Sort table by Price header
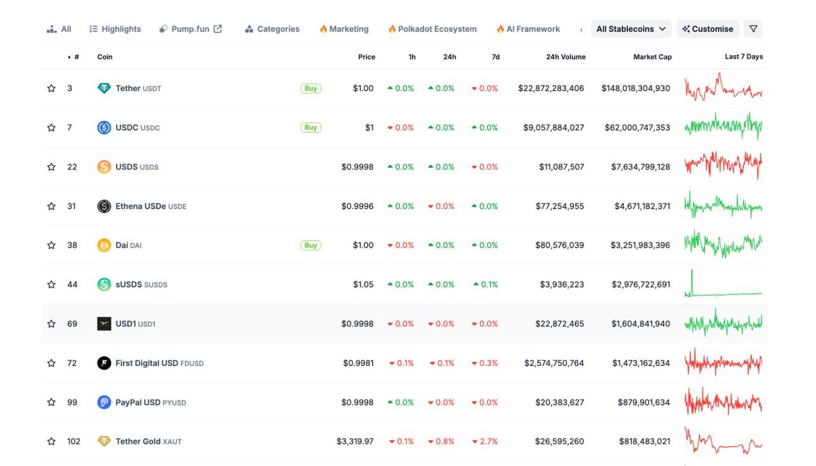816x466 pixels. pyautogui.click(x=367, y=57)
